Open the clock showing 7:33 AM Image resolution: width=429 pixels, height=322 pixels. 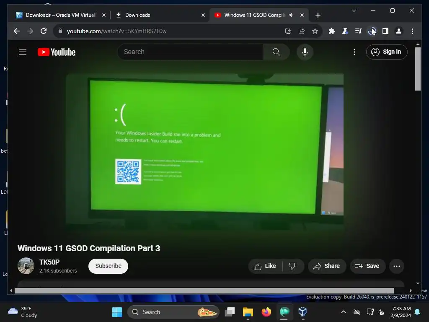coord(401,312)
